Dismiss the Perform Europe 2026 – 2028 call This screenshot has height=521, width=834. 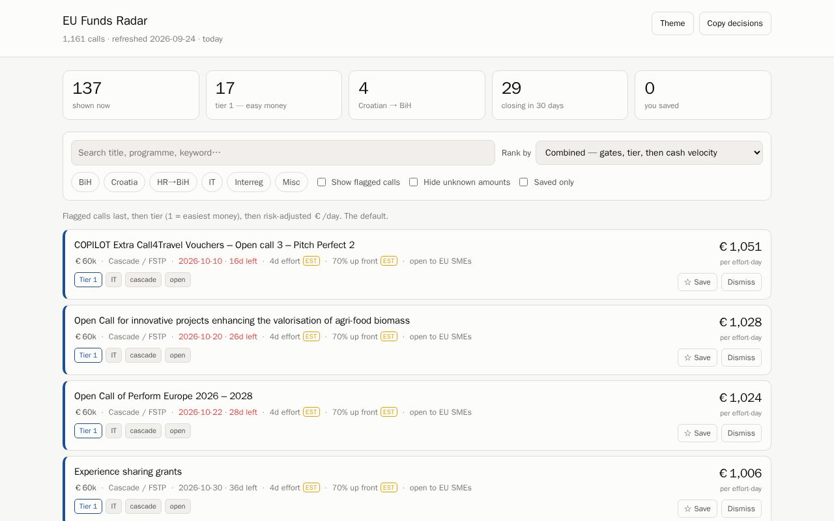coord(741,433)
